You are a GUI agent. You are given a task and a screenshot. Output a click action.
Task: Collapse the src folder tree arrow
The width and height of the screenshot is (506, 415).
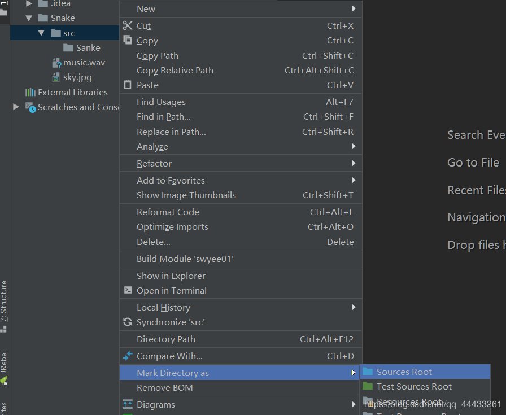[x=41, y=33]
